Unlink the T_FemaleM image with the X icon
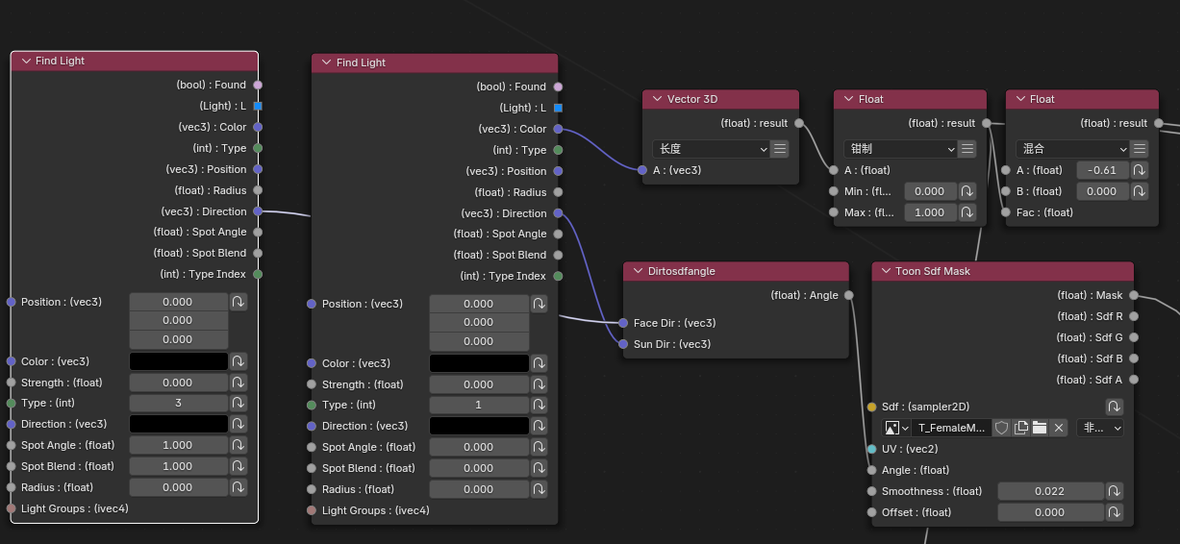1180x544 pixels. (1059, 428)
